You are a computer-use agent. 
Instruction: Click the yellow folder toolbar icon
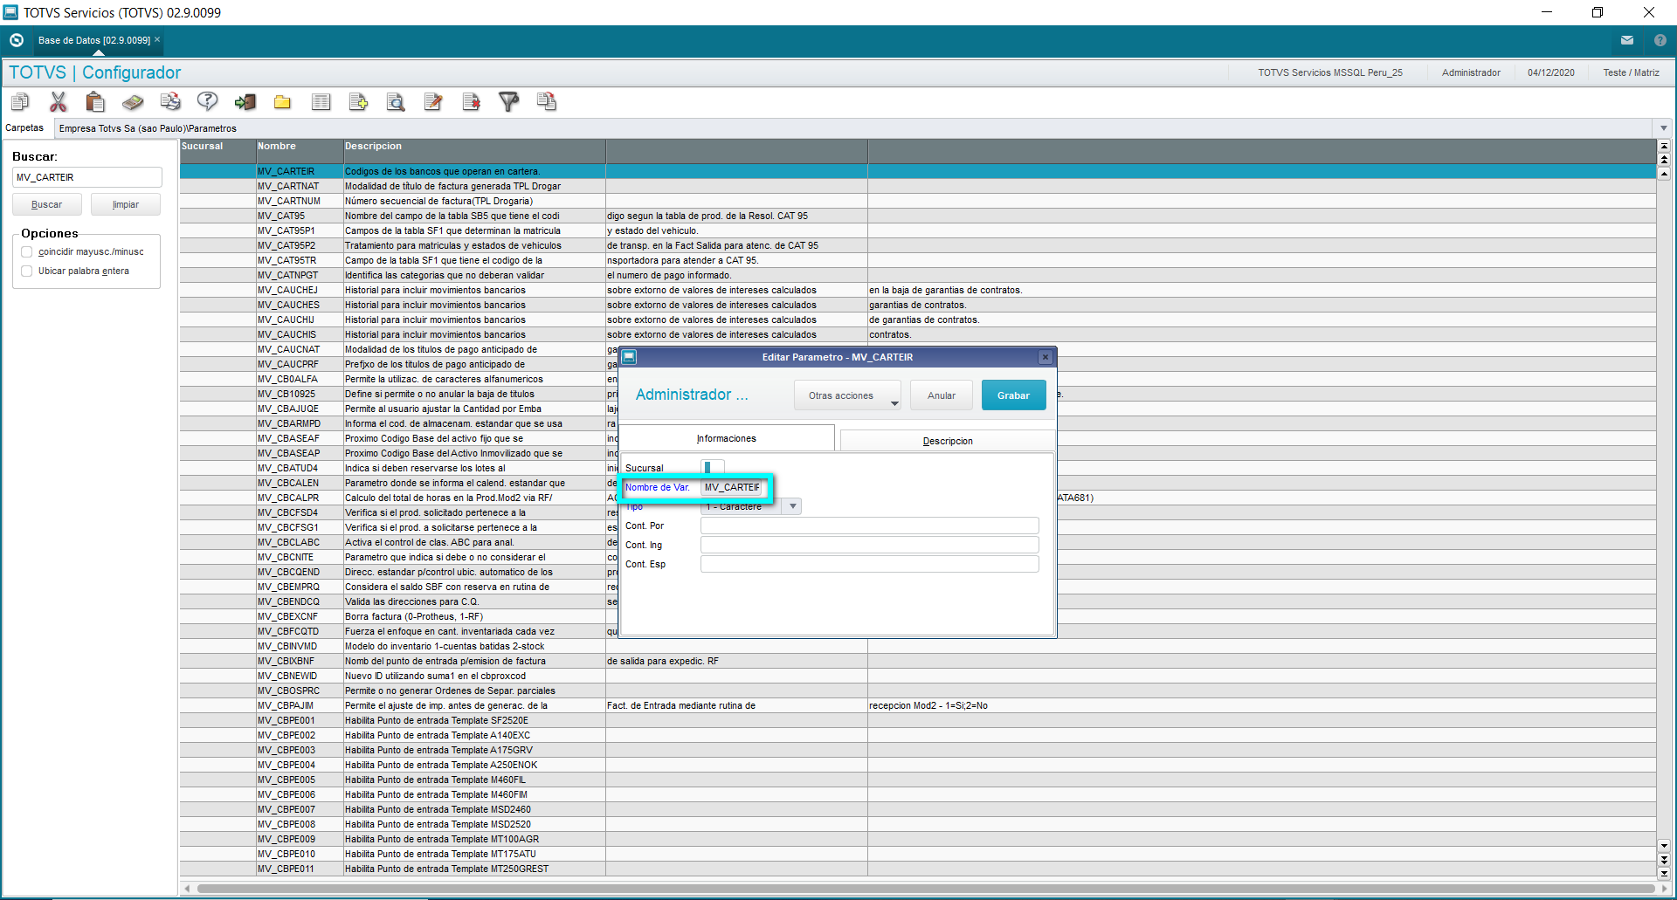[282, 102]
